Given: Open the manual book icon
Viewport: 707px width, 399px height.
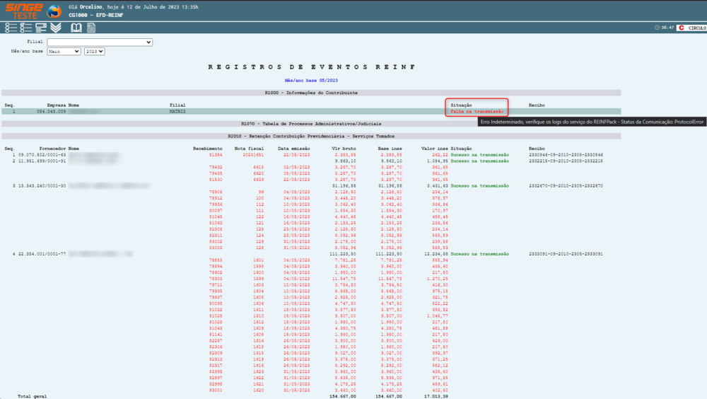Looking at the screenshot, I should pos(76,28).
